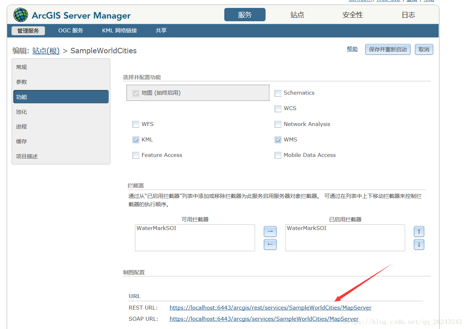Switch to the 站点 tab
The image size is (466, 329).
[x=297, y=15]
